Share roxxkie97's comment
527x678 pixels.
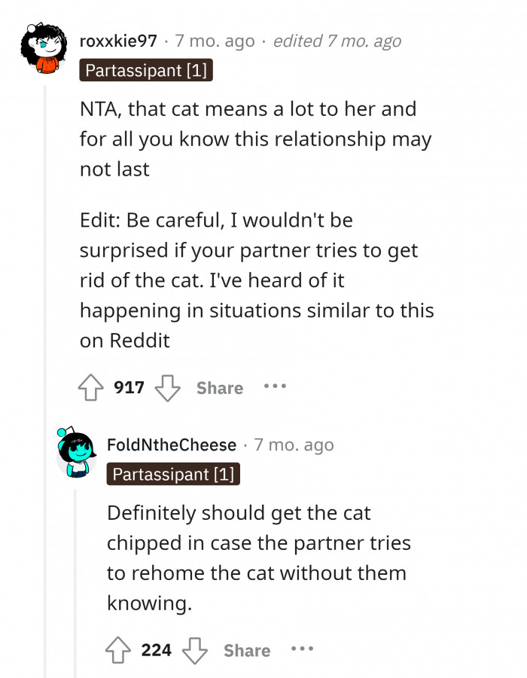click(219, 388)
